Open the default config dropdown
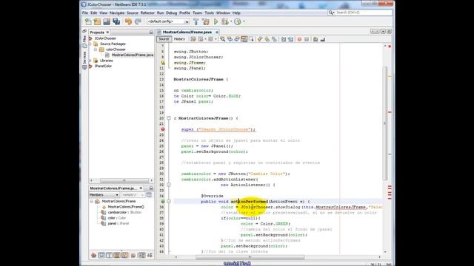 click(187, 21)
